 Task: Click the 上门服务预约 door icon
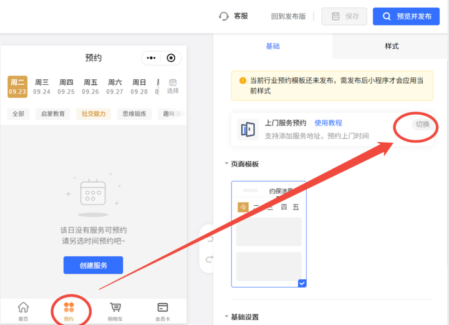tap(248, 129)
